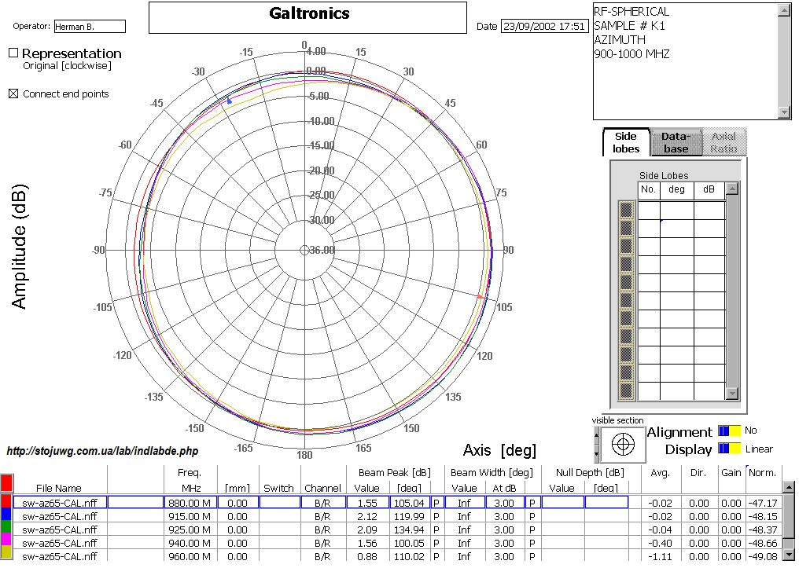Click the file name in the 880.00 M row
799x568 pixels.
pyautogui.click(x=60, y=503)
